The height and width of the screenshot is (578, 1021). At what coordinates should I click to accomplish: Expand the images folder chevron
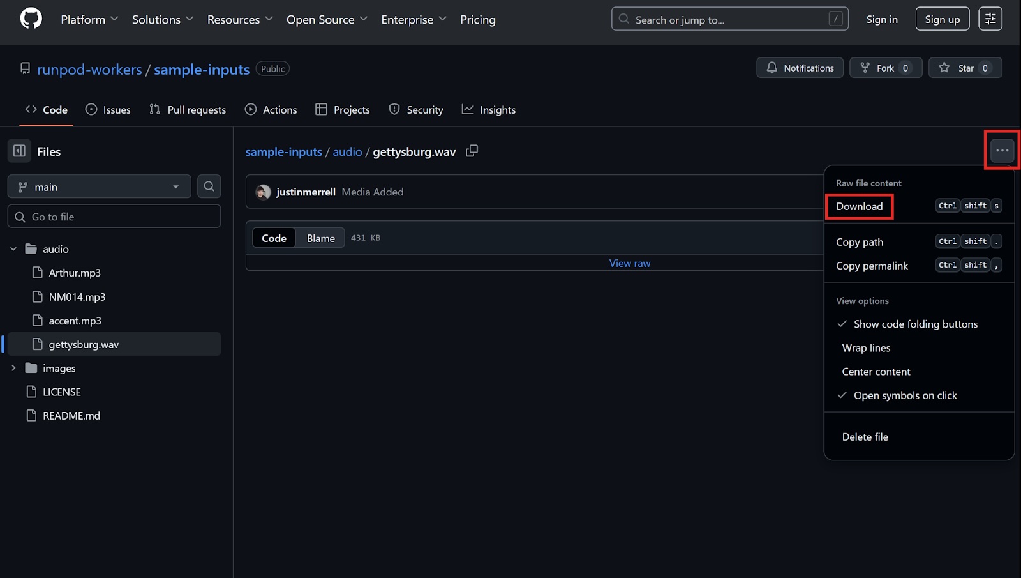coord(13,368)
